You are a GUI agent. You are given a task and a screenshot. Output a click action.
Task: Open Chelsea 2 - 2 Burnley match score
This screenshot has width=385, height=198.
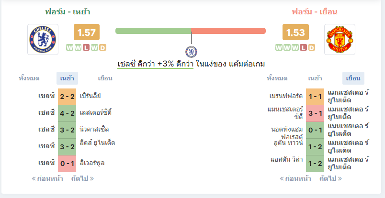(x=67, y=97)
